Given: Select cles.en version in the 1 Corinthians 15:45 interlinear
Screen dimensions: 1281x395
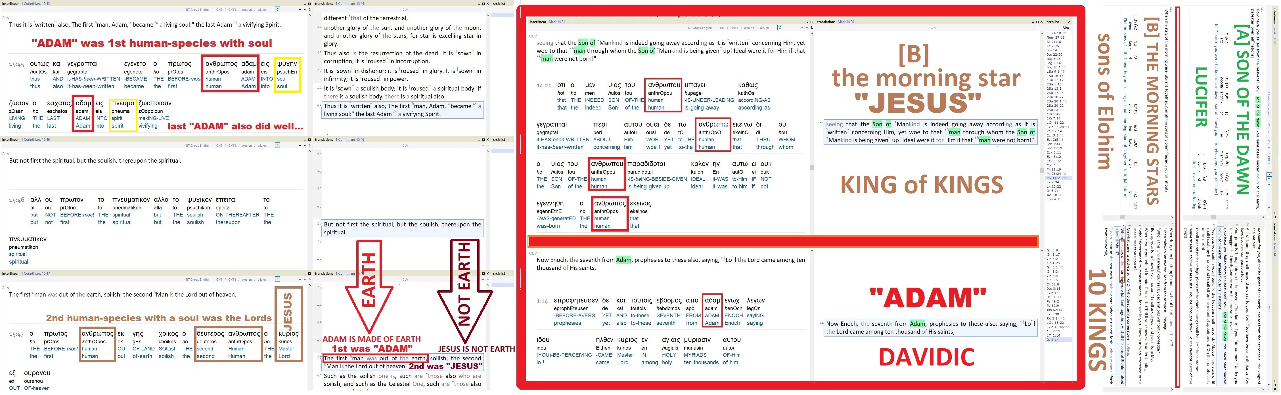Looking at the screenshot, I should pos(247,9).
